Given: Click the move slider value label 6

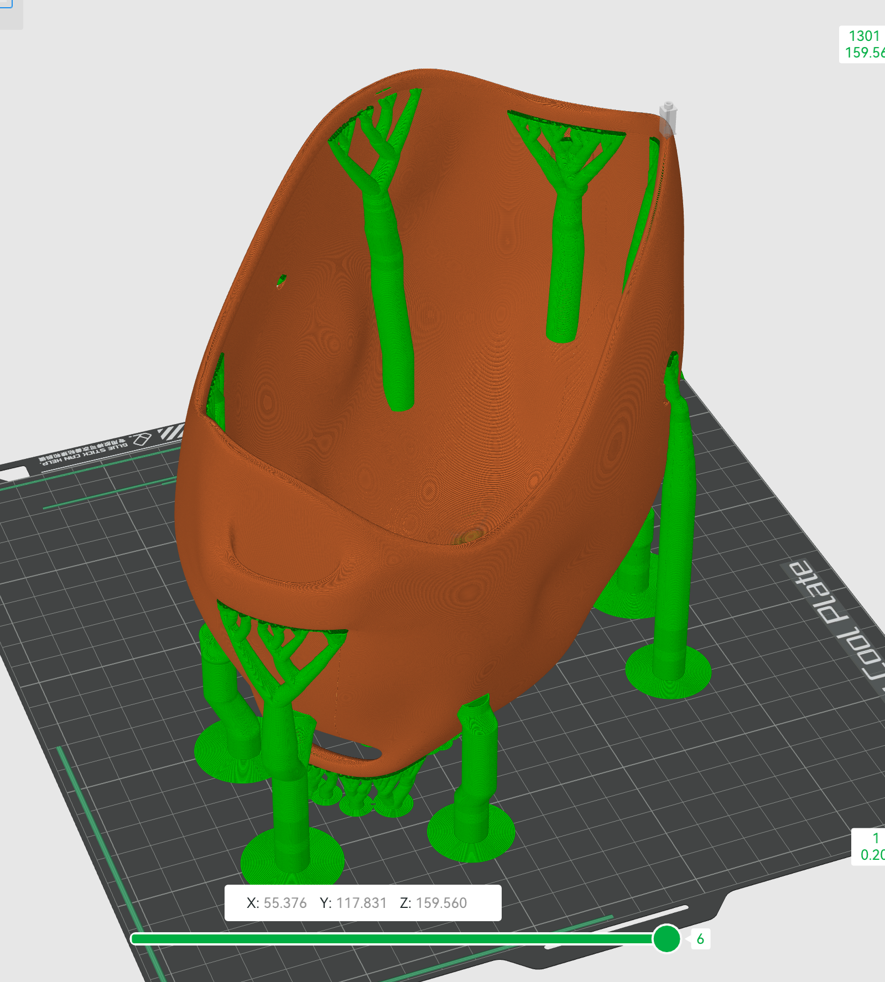Looking at the screenshot, I should pos(700,939).
